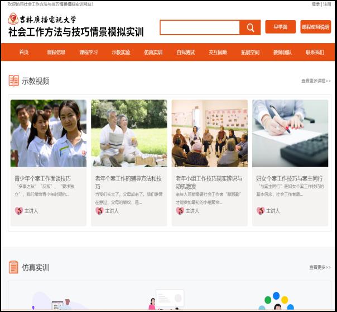
Task: Open title 妇女个案工作技巧与案主同行
Action: [289, 178]
